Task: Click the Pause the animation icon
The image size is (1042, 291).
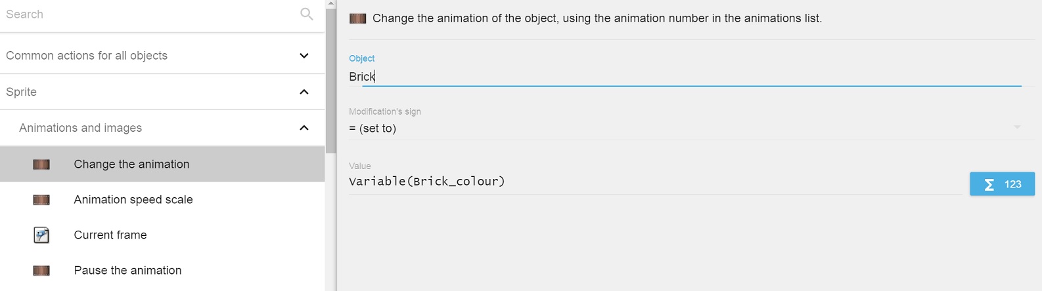Action: [x=41, y=271]
